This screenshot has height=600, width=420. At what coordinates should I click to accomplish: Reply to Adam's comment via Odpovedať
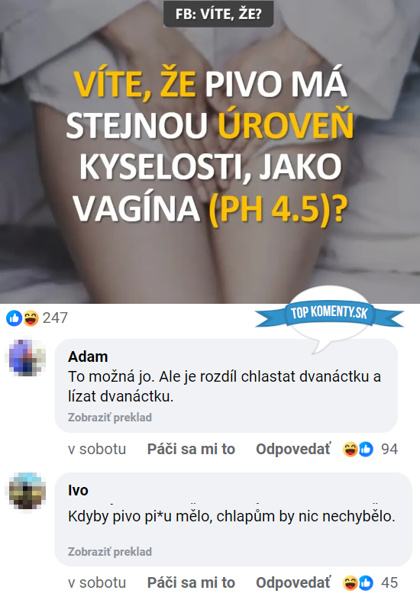293,449
